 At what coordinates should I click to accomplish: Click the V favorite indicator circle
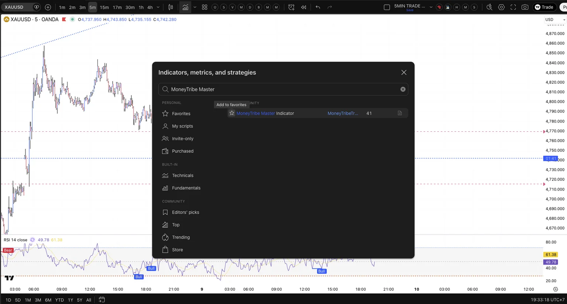click(x=232, y=7)
